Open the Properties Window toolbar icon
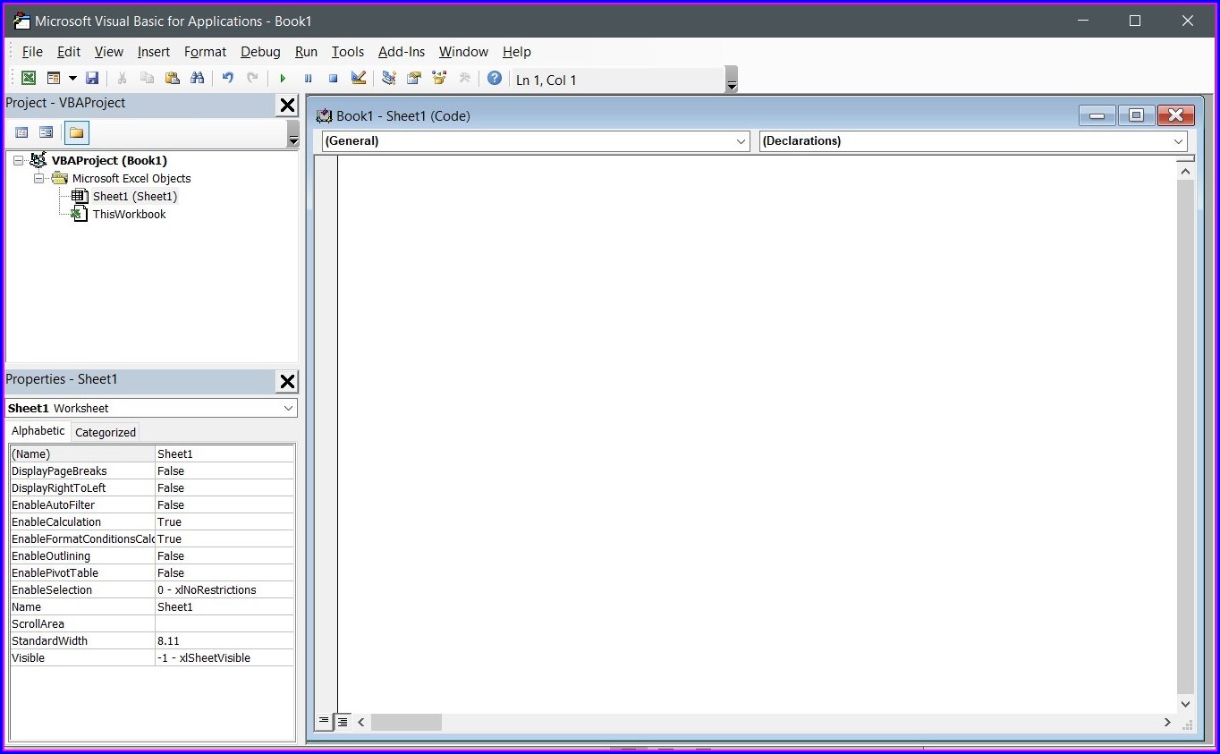The height and width of the screenshot is (754, 1220). click(414, 79)
